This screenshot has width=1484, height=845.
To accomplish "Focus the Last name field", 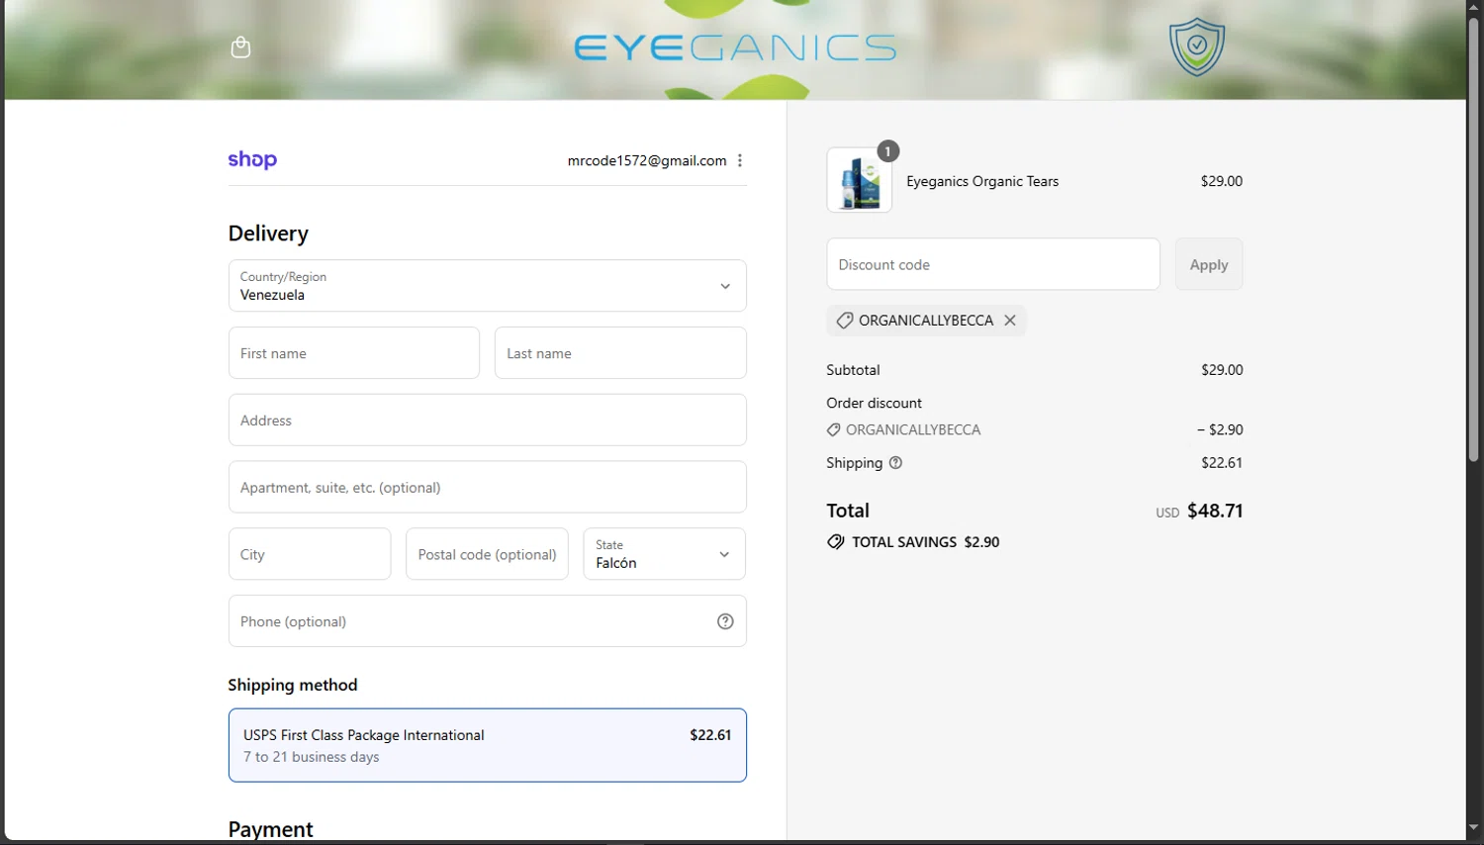I will pyautogui.click(x=620, y=353).
